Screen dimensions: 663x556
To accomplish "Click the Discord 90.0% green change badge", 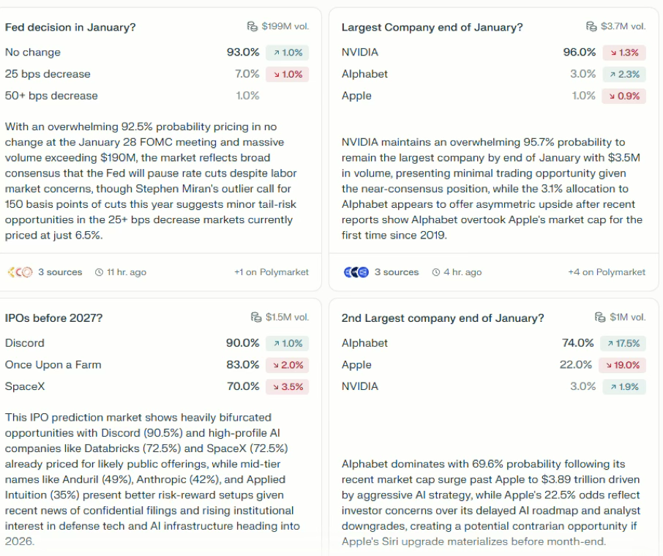I will click(288, 343).
